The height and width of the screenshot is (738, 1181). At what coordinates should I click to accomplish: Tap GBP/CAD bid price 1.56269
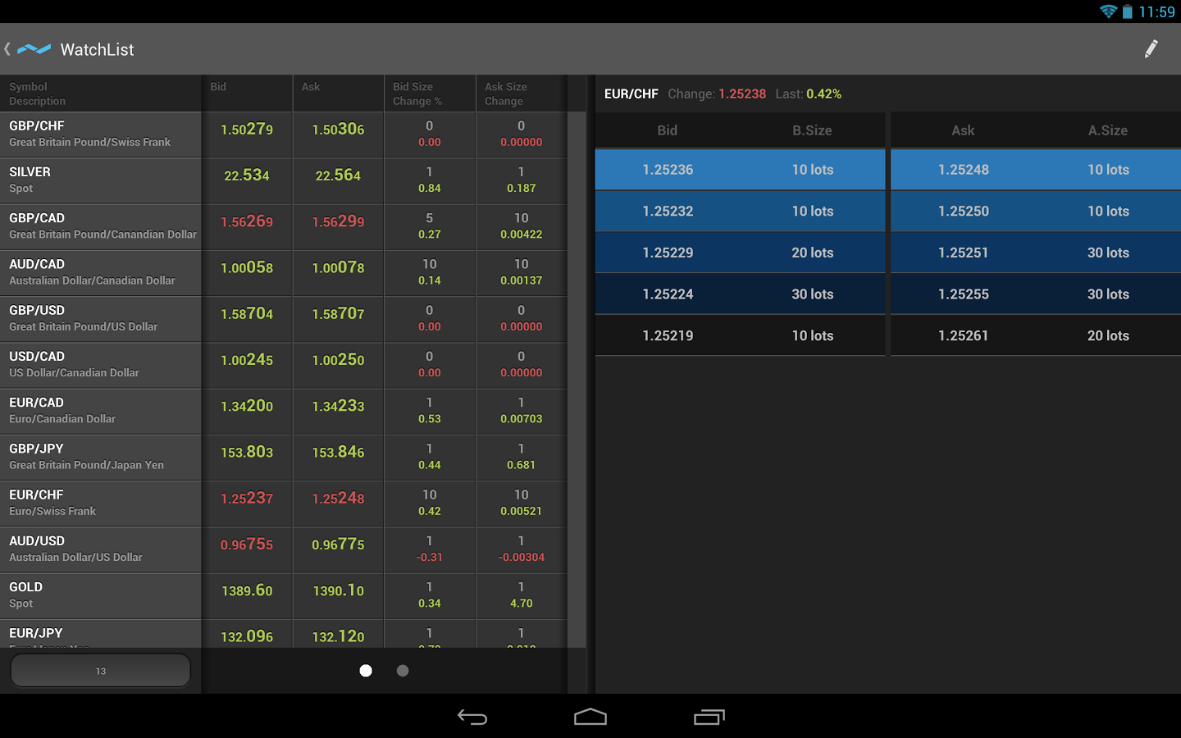point(247,221)
